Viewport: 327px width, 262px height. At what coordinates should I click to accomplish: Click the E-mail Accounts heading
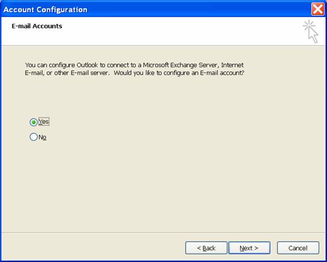(x=37, y=26)
